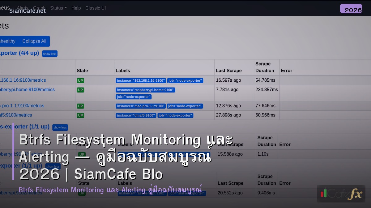Toggle the Unhealthy targets filter
The height and width of the screenshot is (208, 371).
click(8, 41)
